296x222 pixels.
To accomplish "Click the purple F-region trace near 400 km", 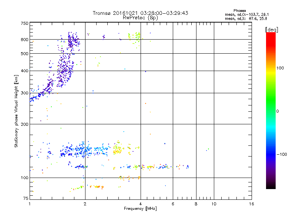I will [x=65, y=71].
